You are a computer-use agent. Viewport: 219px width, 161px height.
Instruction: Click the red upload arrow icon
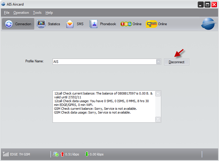62,154
